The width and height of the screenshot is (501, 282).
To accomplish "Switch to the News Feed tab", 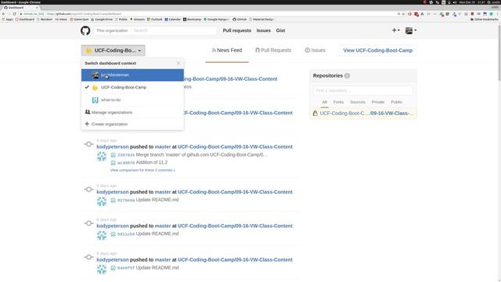I will 227,50.
